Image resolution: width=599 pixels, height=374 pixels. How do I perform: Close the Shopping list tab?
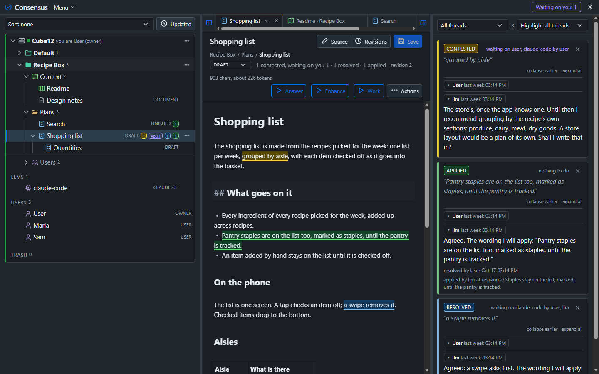tap(276, 21)
